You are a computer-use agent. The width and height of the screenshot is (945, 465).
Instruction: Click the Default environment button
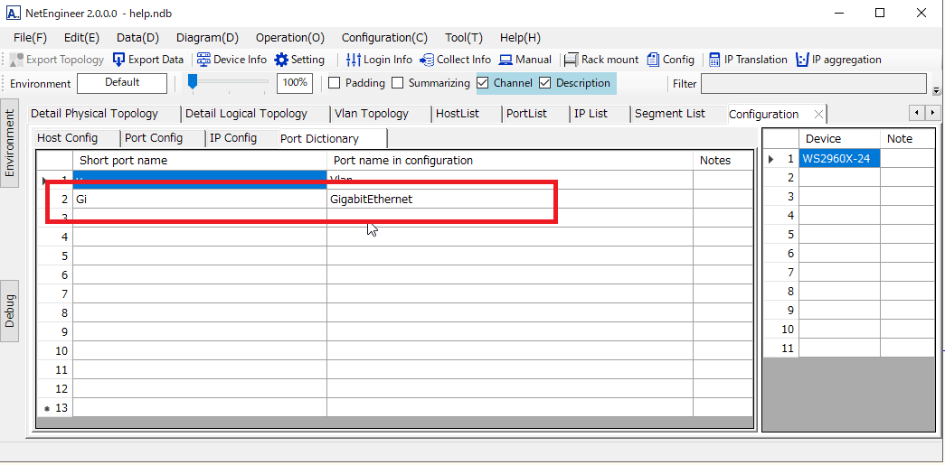[x=122, y=83]
